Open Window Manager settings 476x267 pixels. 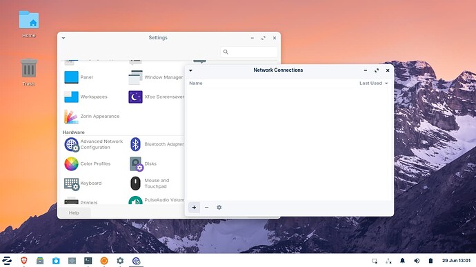tap(156, 77)
